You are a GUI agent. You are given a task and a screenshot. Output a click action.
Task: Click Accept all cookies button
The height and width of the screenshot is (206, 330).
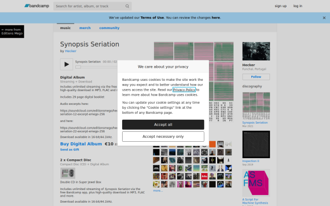[163, 125]
